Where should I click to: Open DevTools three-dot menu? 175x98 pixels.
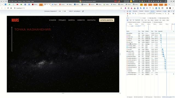(171, 11)
